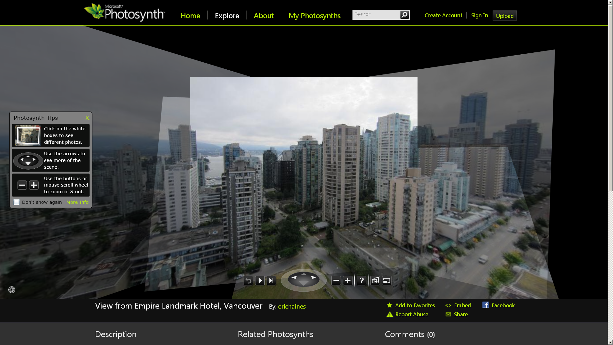Click the Embed code brackets icon

point(448,305)
